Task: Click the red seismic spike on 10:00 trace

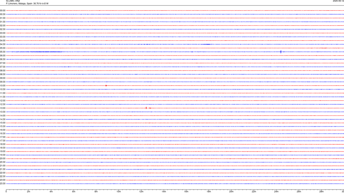Action: point(106,85)
